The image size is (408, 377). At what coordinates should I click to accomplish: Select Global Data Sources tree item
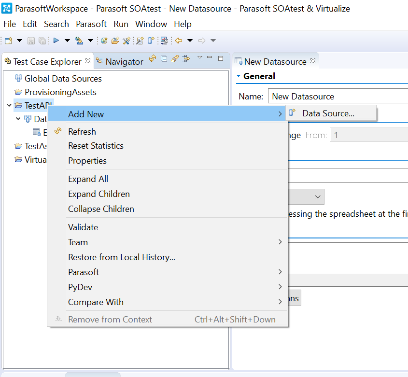point(58,79)
